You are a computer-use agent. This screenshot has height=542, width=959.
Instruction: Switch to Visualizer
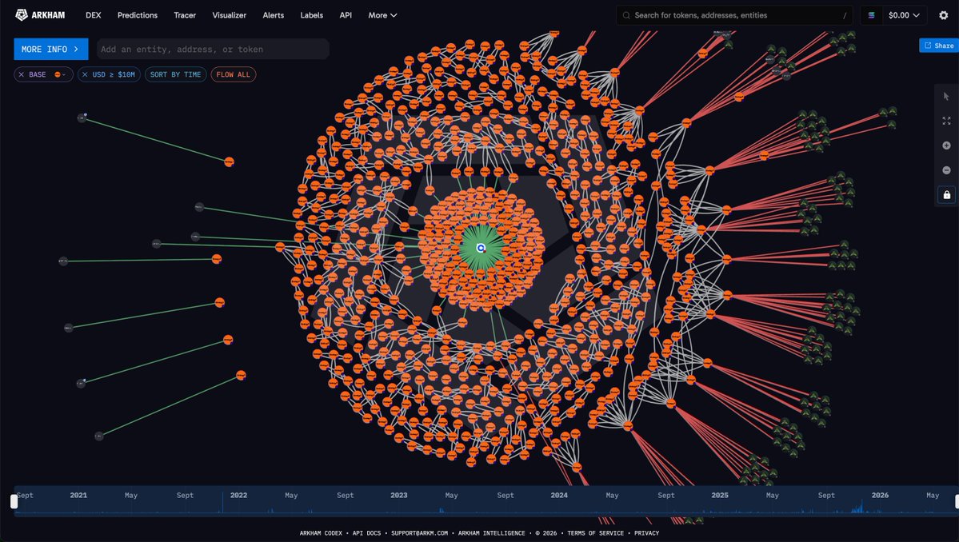click(x=230, y=15)
